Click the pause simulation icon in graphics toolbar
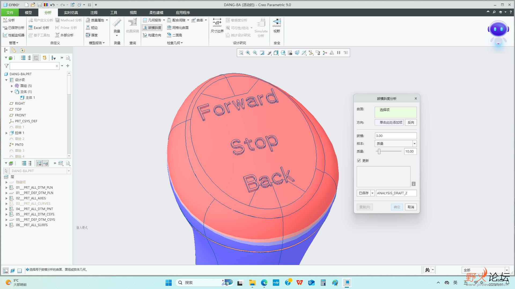Viewport: 515px width, 289px height. (x=339, y=53)
